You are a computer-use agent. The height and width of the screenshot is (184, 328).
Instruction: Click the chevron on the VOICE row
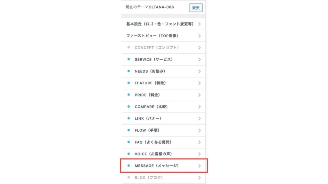199,154
